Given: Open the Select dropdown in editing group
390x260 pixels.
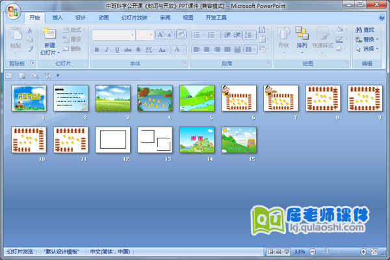Looking at the screenshot, I should pos(367,49).
